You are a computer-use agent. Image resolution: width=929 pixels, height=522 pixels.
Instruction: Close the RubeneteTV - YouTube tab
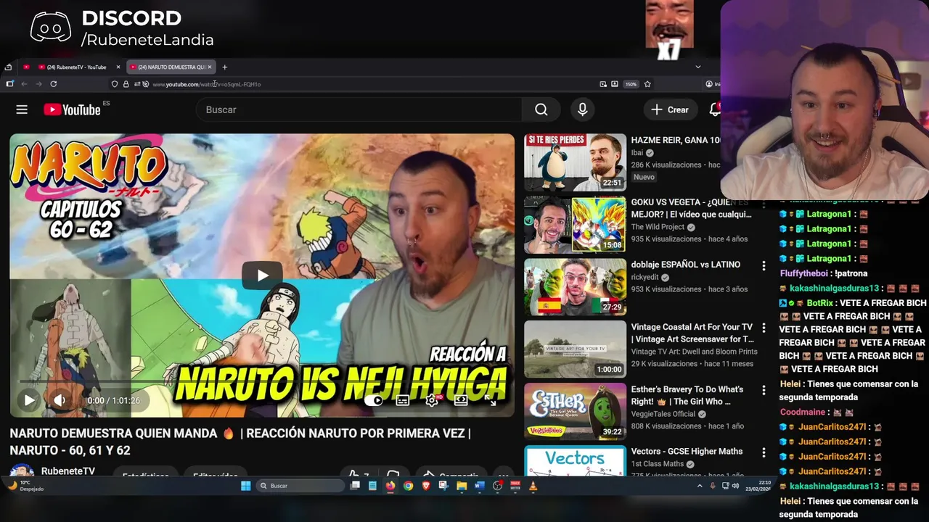[x=118, y=67]
